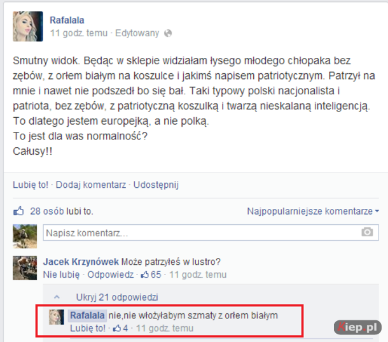Open the Jacek Krzynówek profile link
388x342 pixels.
click(x=81, y=262)
